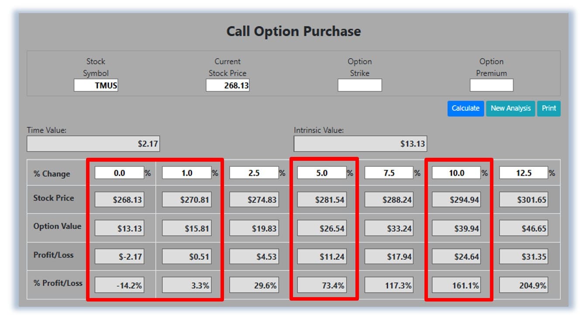586x319 pixels.
Task: Click the Calculate button
Action: click(465, 108)
